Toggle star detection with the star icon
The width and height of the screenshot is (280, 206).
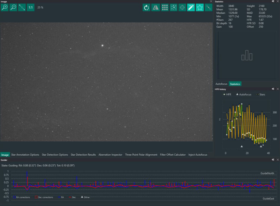click(200, 7)
